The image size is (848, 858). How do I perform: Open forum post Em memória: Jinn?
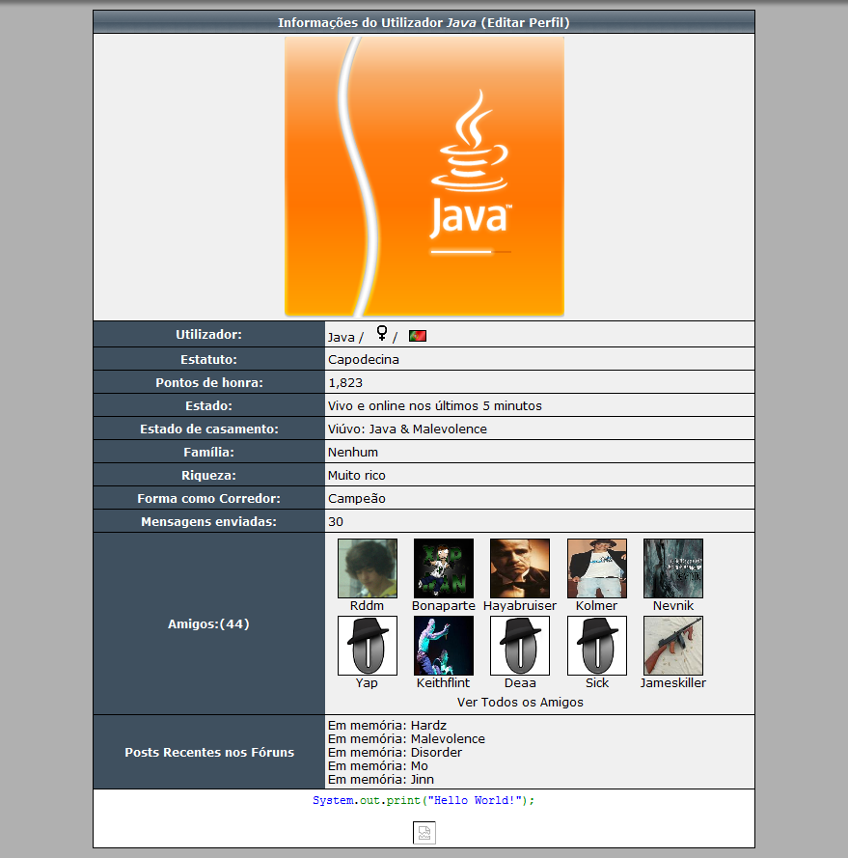click(x=381, y=779)
